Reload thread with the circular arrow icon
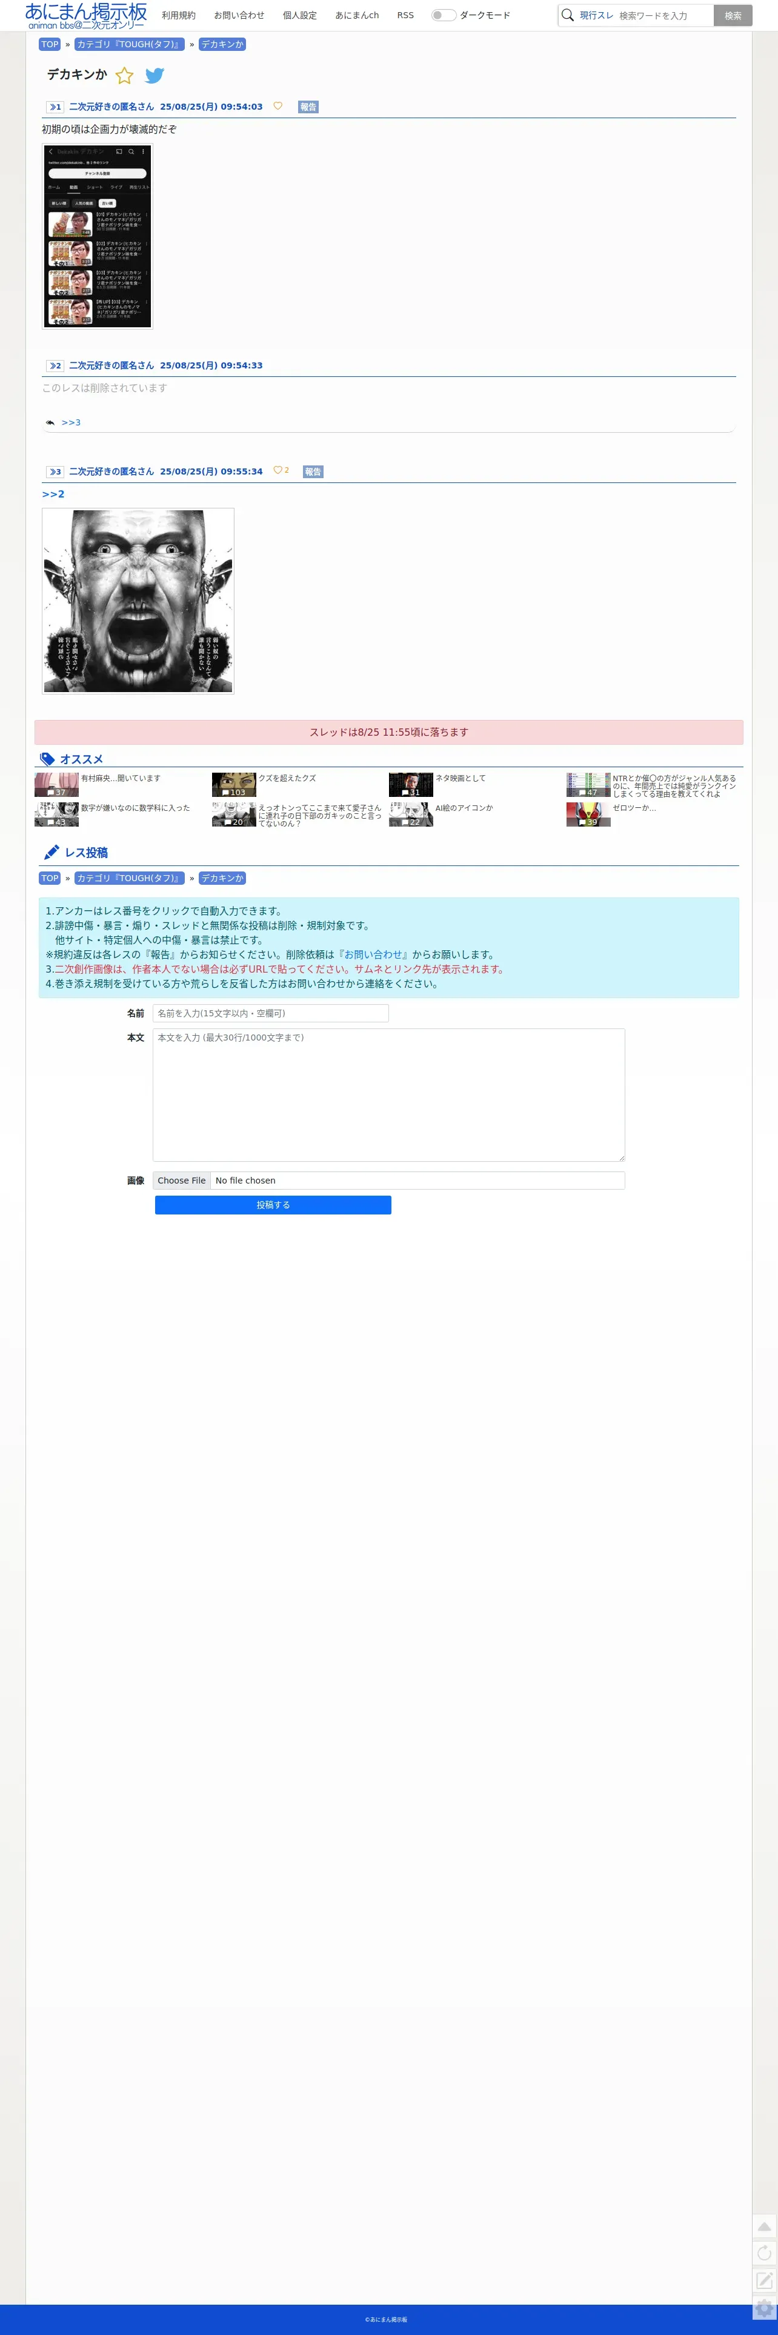Screen dimensions: 778x2335 pos(765,2253)
